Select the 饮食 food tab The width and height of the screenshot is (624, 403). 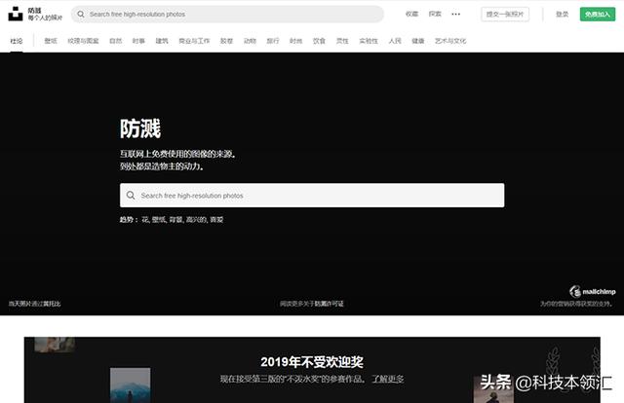point(319,41)
